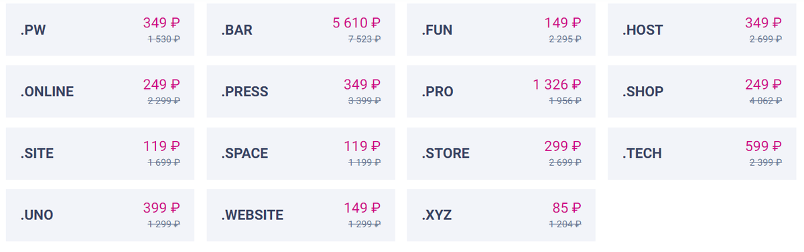The width and height of the screenshot is (804, 252).
Task: Choose the .SHOP domain offer
Action: point(702,92)
